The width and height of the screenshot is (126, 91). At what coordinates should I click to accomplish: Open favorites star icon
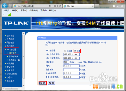point(118,6)
